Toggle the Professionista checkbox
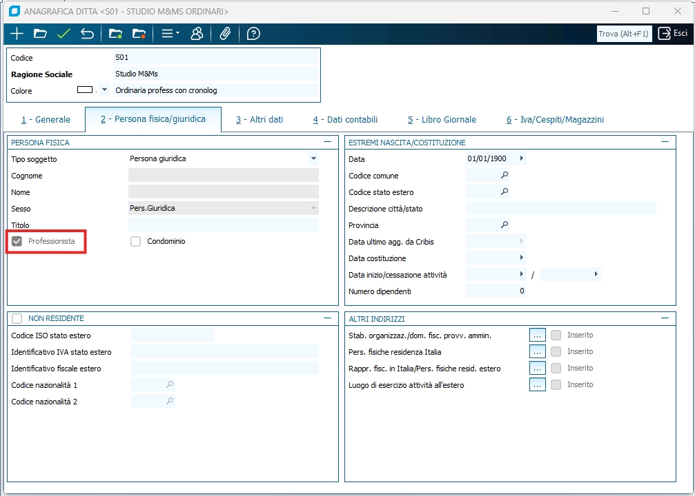This screenshot has width=695, height=496. click(17, 242)
